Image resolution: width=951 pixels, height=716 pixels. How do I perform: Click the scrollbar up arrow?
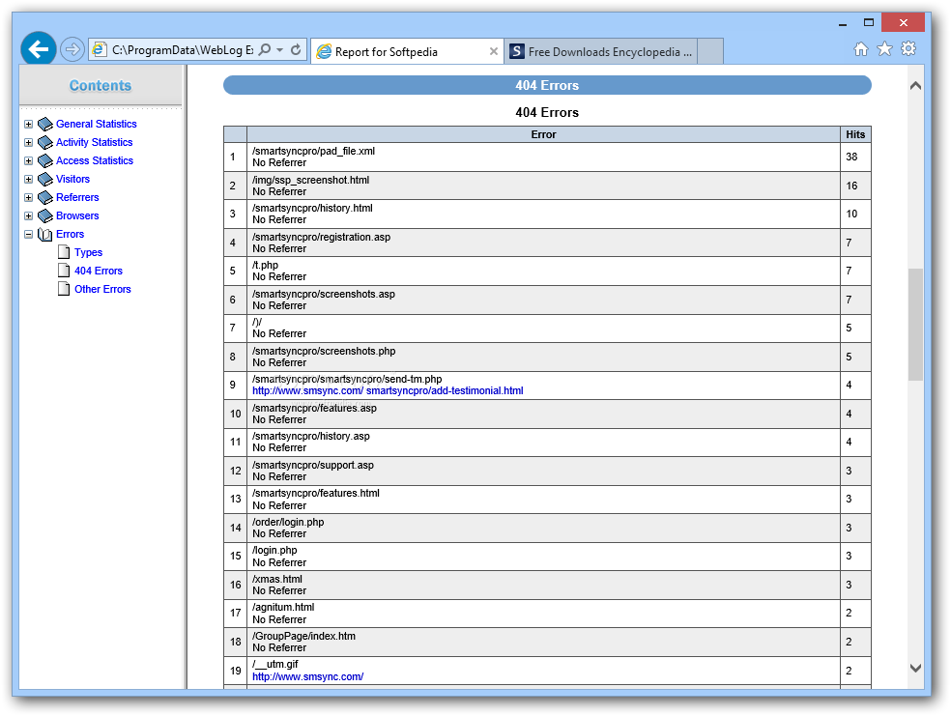(x=915, y=85)
